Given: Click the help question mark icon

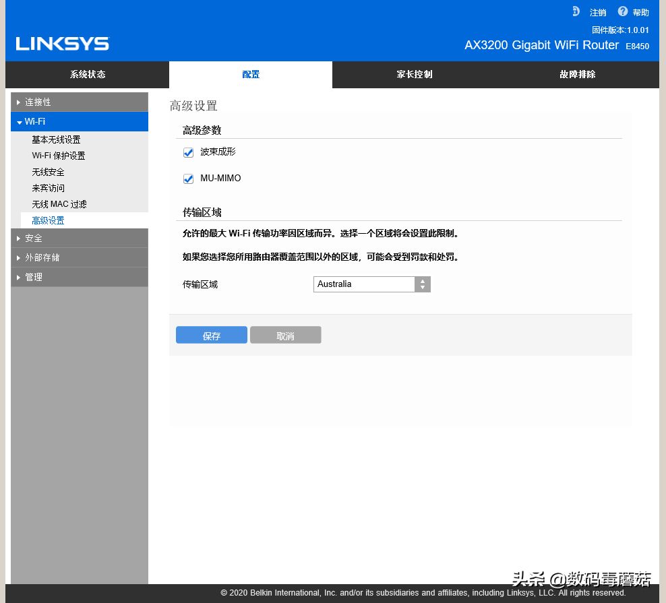Looking at the screenshot, I should 623,11.
